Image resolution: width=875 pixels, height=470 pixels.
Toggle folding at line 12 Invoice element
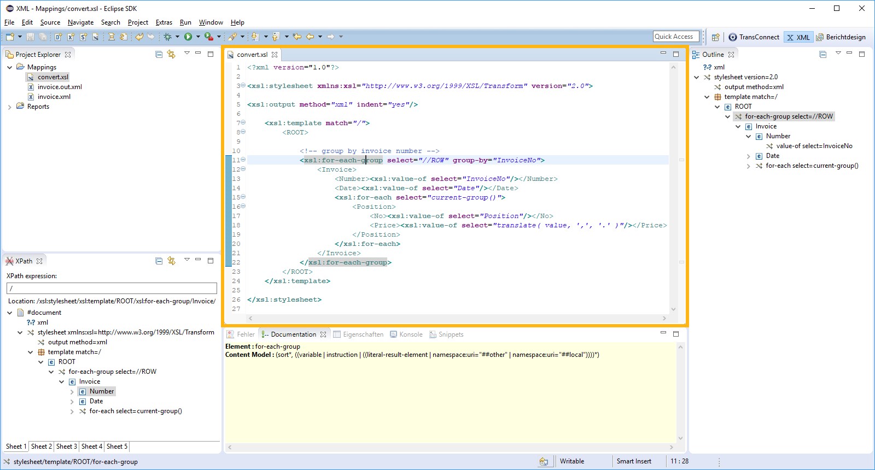click(x=243, y=169)
